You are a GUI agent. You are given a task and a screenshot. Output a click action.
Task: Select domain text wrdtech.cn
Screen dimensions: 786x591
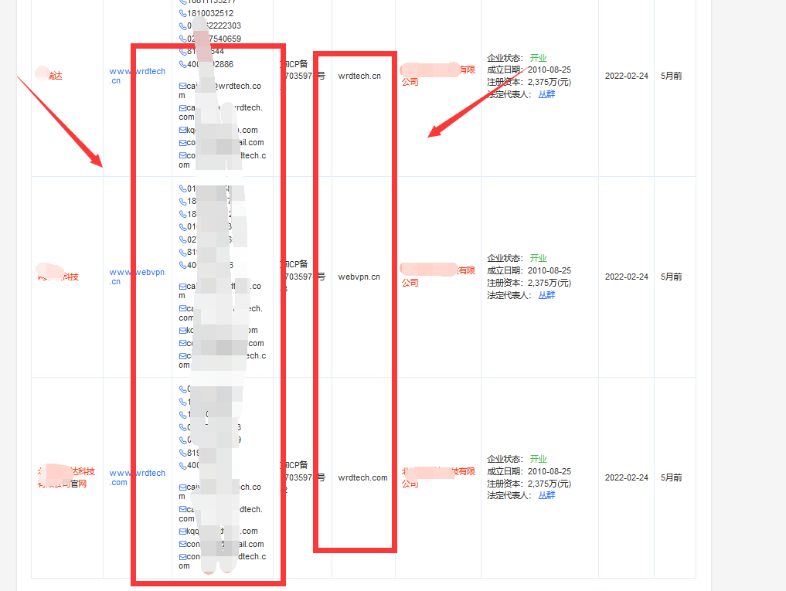tap(359, 76)
